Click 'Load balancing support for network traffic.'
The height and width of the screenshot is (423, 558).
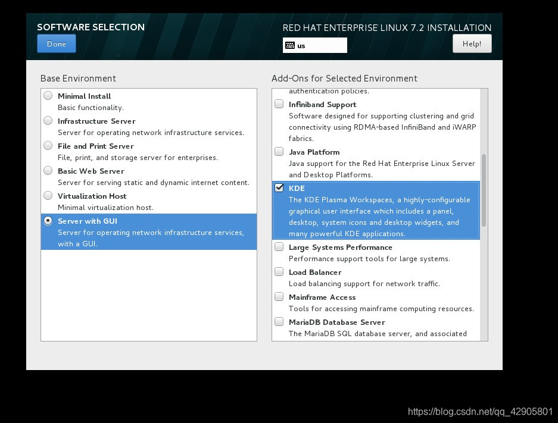364,284
